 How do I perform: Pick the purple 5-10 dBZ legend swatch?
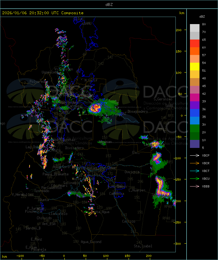195,144
